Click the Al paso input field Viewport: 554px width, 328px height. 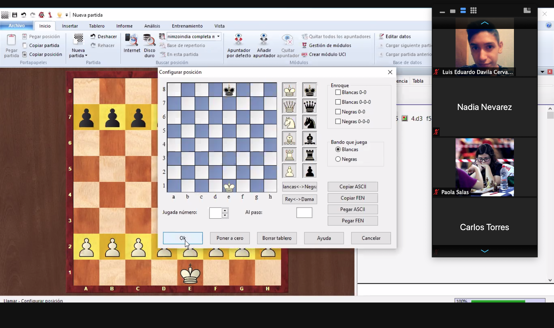tap(304, 213)
